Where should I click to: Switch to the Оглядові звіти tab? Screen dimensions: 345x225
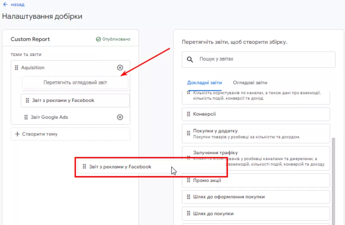[250, 83]
